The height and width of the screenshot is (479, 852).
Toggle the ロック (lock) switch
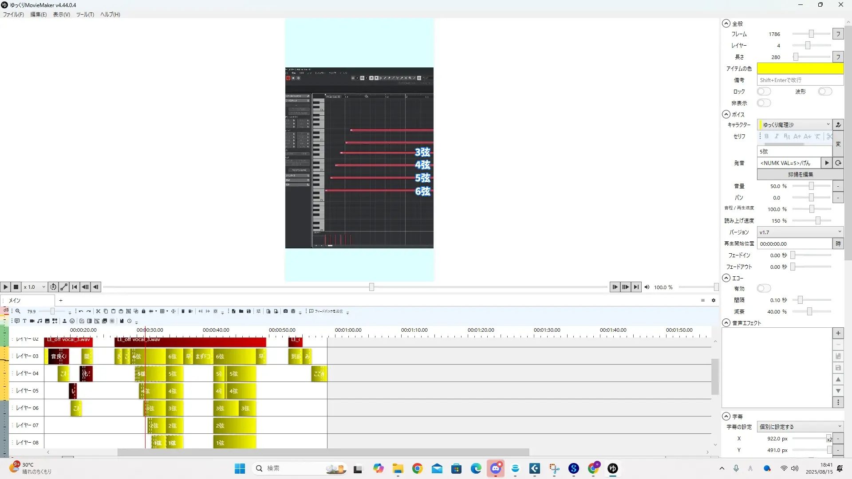[x=764, y=91]
